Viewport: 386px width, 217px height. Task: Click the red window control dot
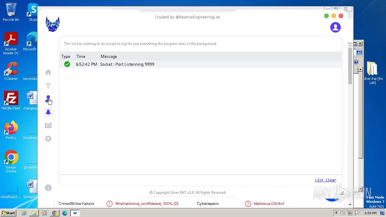point(341,16)
